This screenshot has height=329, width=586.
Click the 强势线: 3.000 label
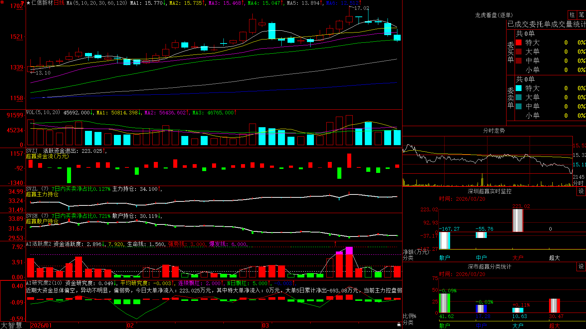(187, 244)
